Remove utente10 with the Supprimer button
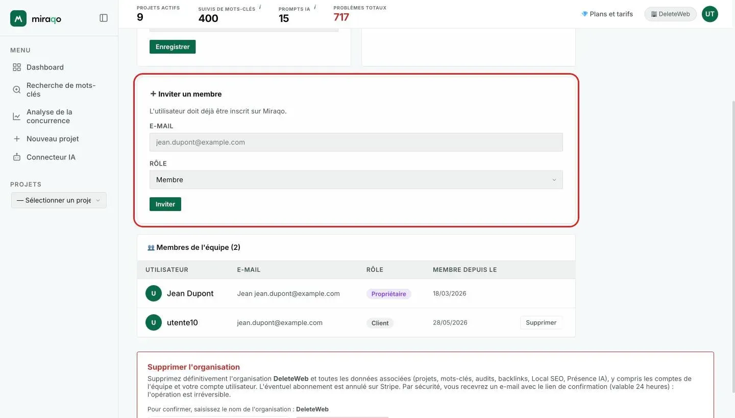The width and height of the screenshot is (735, 418). 541,322
